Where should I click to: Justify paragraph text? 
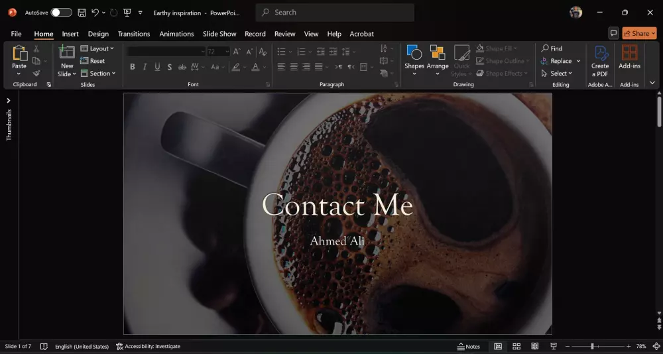pyautogui.click(x=319, y=67)
